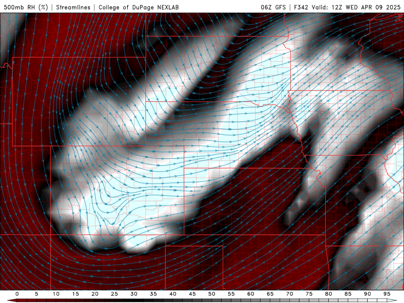Click the 'F342' forecast hour label
This screenshot has width=404, height=303.
coord(301,7)
